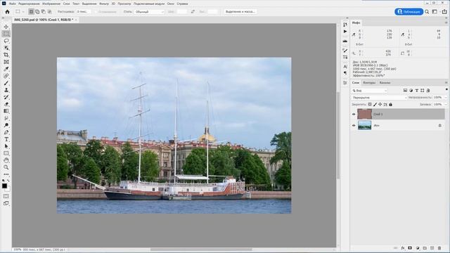Close the IMG_5260.psd document tab
The width and height of the screenshot is (450, 253).
(x=76, y=20)
